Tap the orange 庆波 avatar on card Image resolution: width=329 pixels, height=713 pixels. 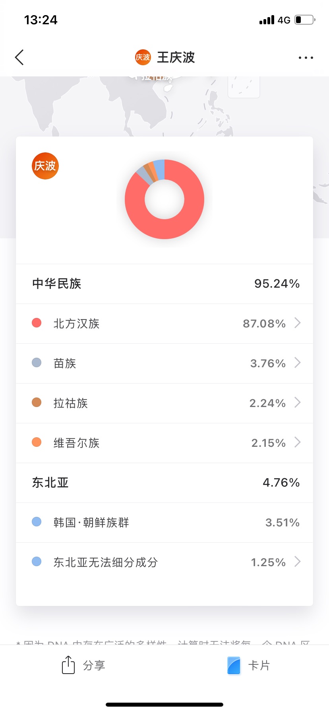click(x=45, y=166)
